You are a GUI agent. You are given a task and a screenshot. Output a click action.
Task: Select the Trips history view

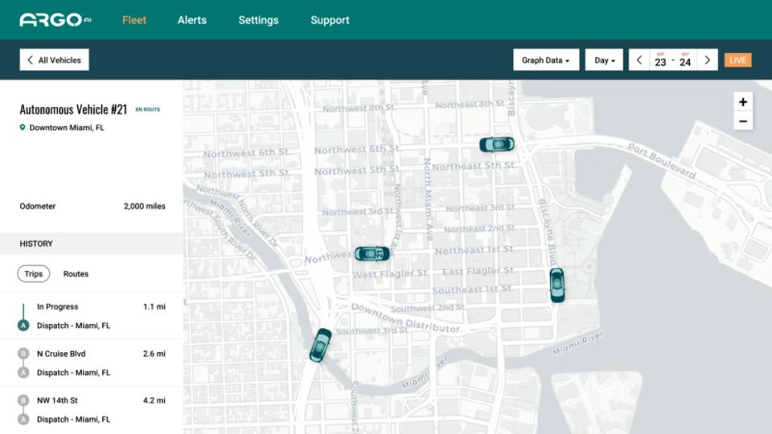34,274
